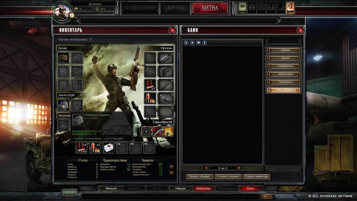Screen dimensions: 357x201
Task: Click the head profile icon
Action: point(281,7)
